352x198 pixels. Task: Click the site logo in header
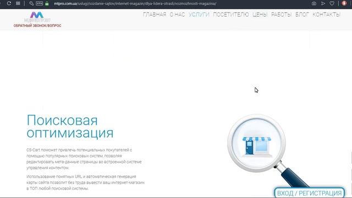pyautogui.click(x=37, y=17)
